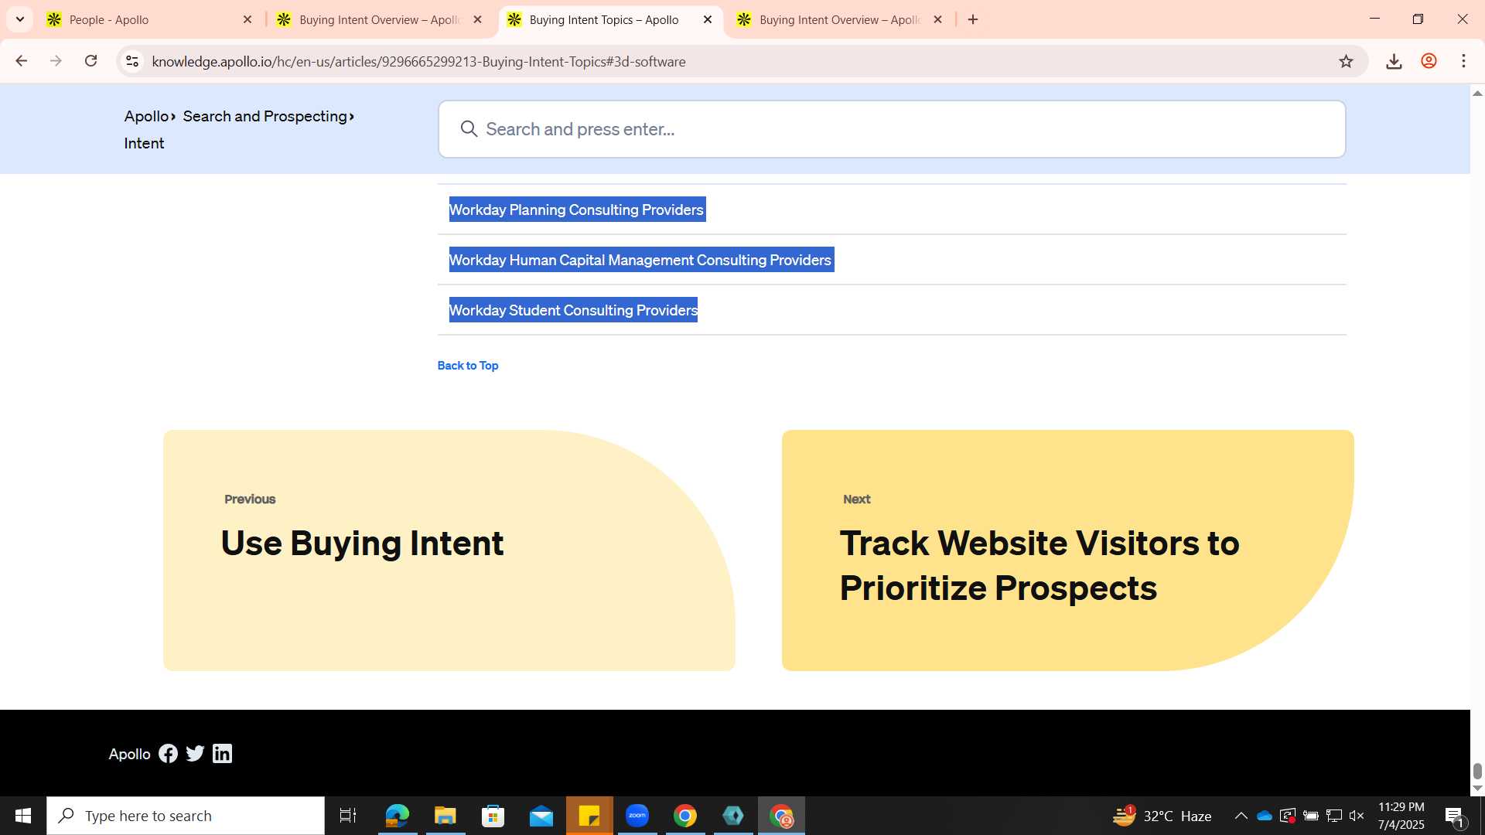Viewport: 1485px width, 835px height.
Task: Open previous article Use Buying Intent
Action: (449, 550)
